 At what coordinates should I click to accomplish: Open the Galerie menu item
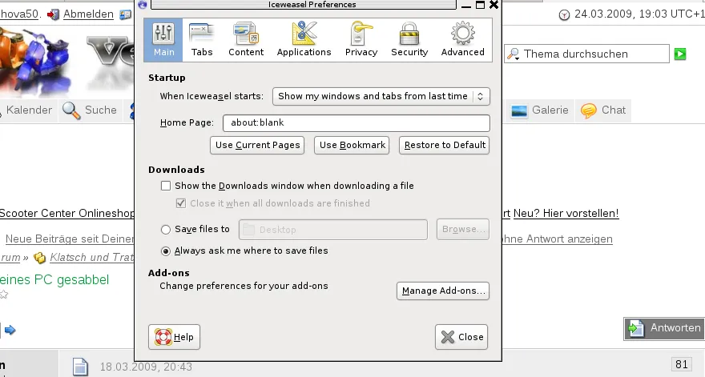[540, 110]
